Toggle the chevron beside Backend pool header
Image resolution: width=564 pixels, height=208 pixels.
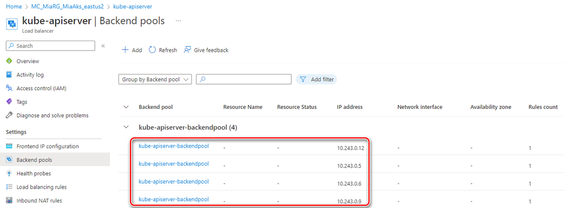tap(126, 107)
